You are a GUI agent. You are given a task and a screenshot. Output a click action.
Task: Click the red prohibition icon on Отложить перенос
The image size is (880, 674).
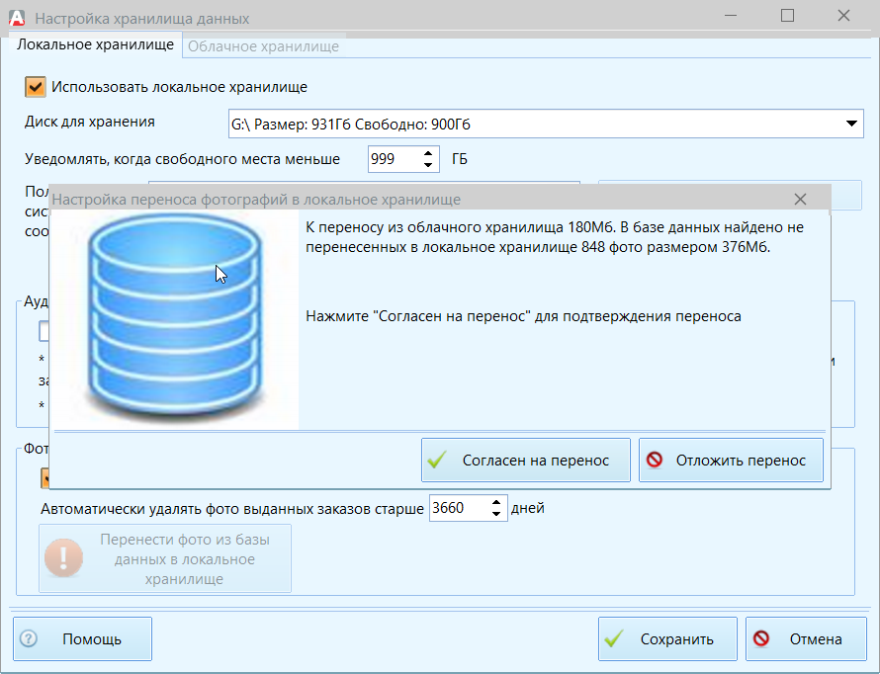[x=654, y=460]
